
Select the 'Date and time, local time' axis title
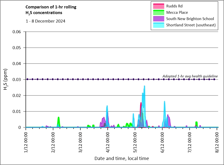point(122,159)
